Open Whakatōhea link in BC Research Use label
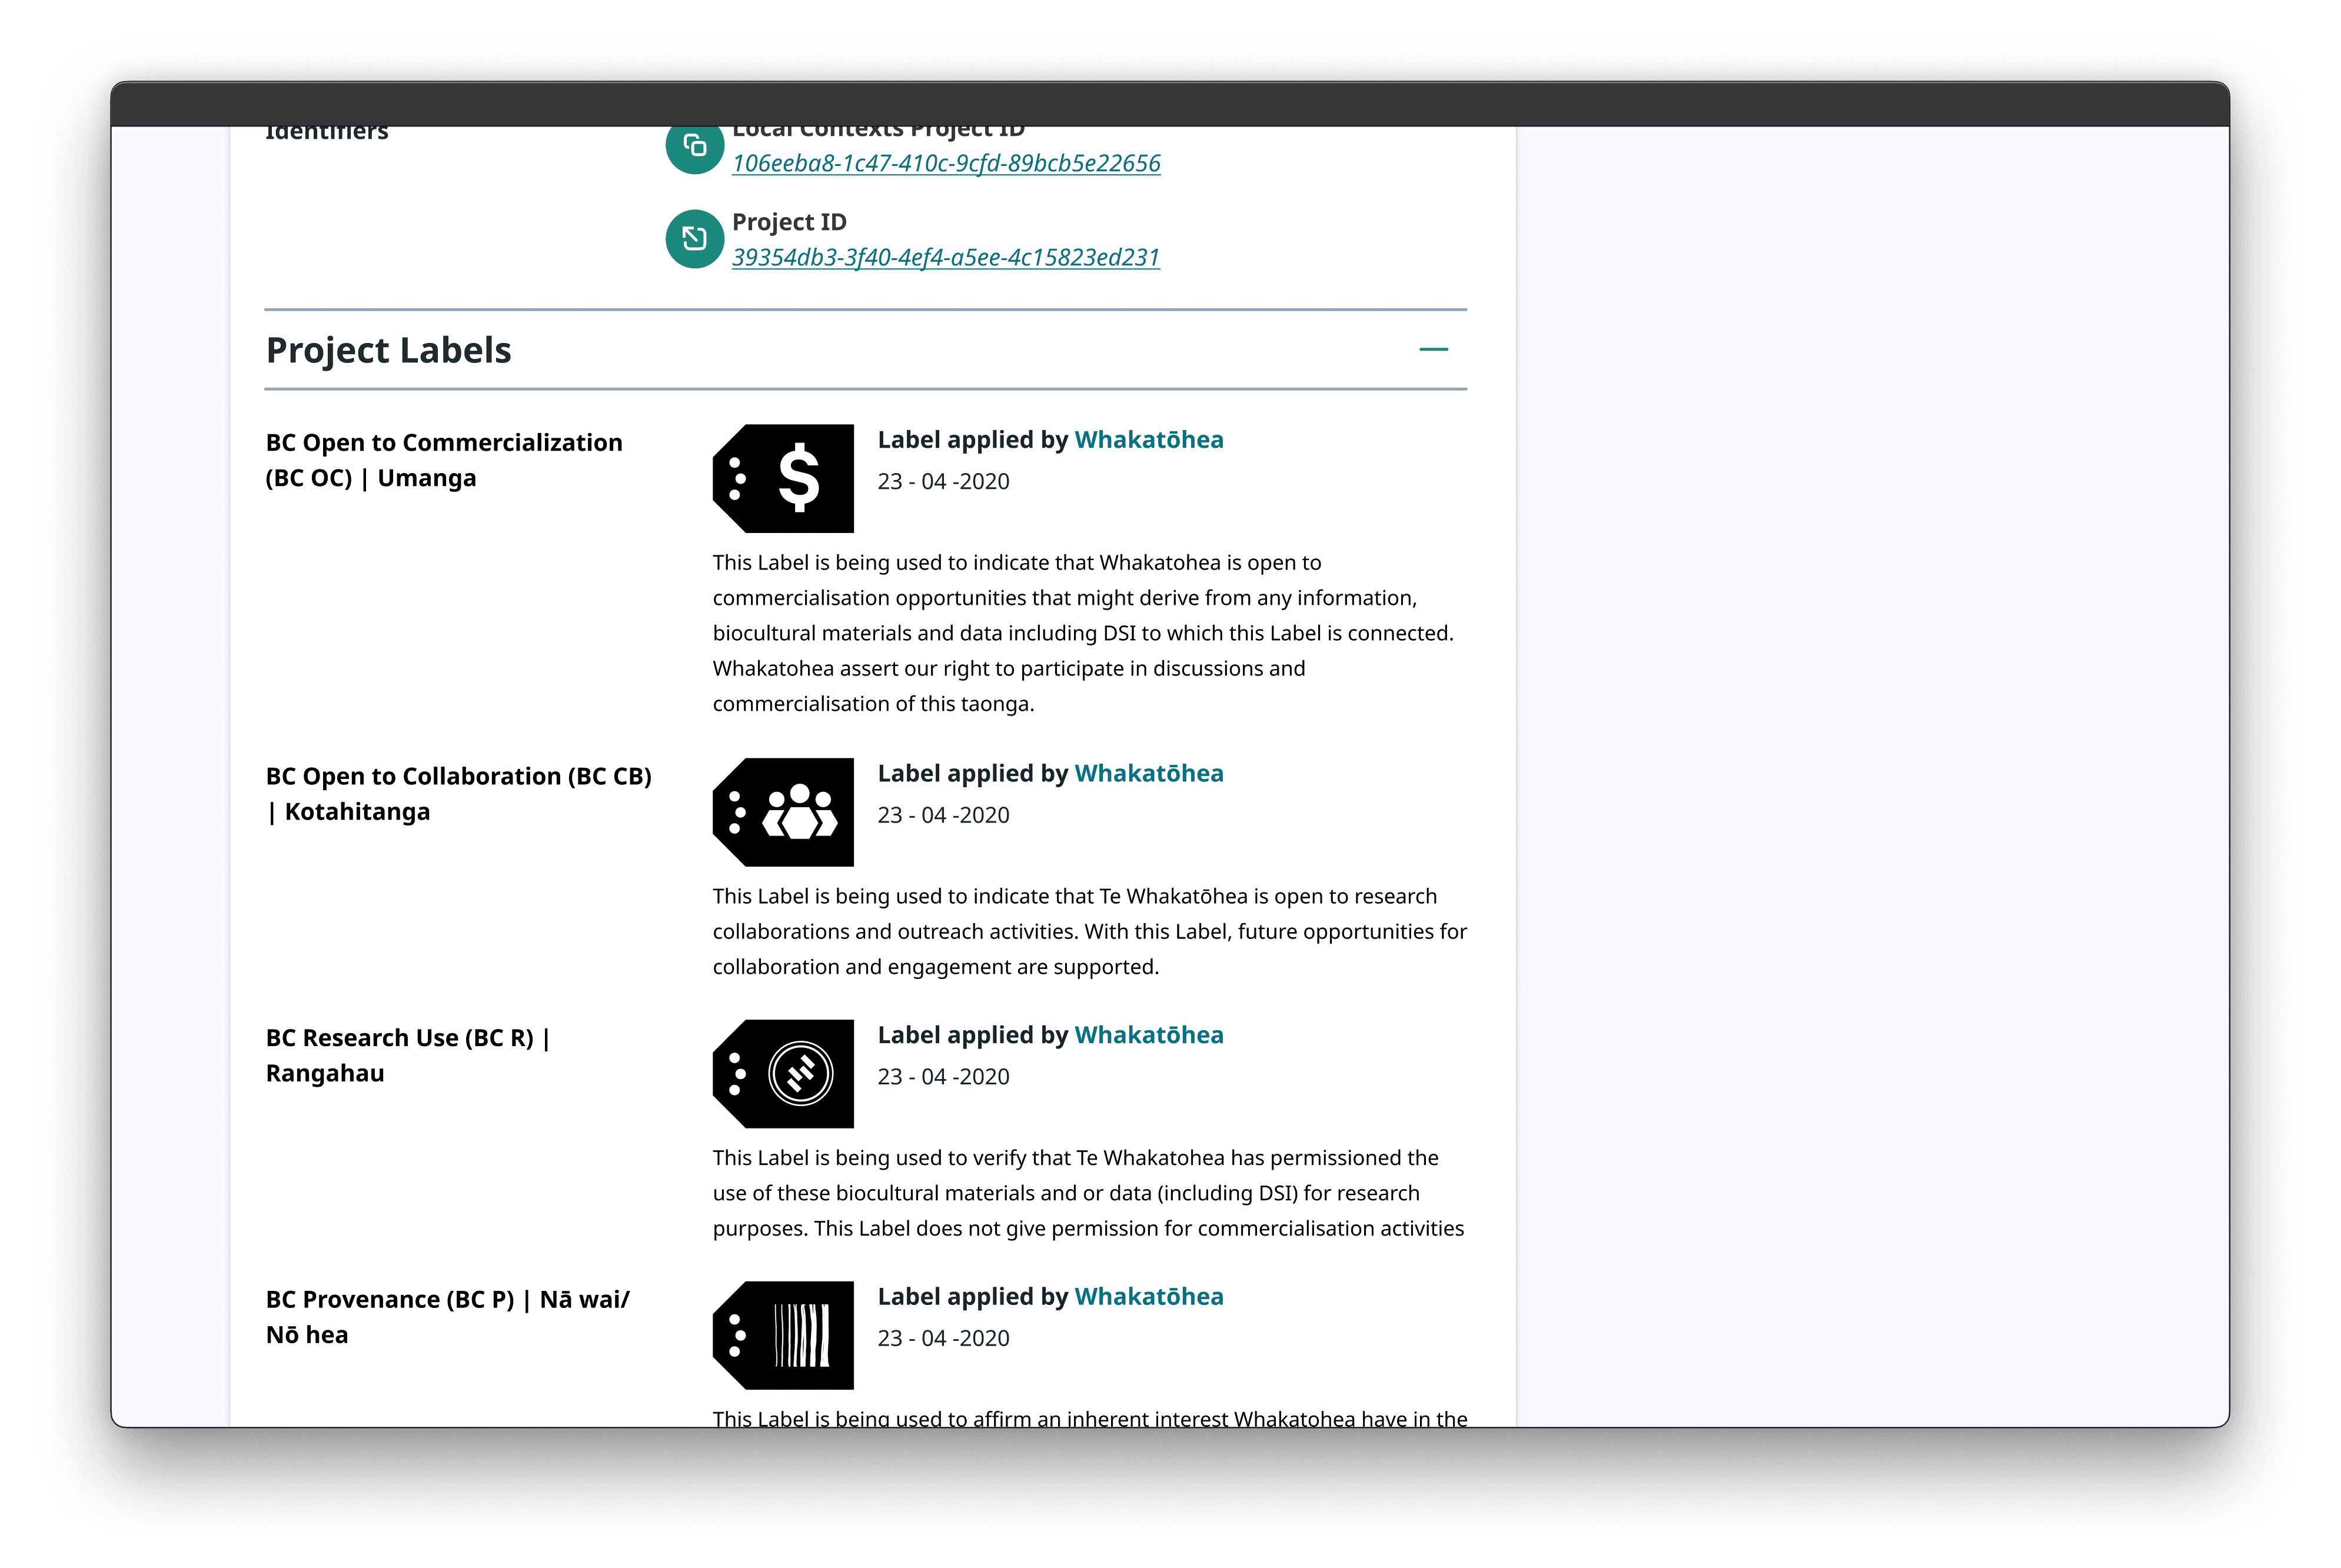The height and width of the screenshot is (1568, 2341). pos(1148,1035)
